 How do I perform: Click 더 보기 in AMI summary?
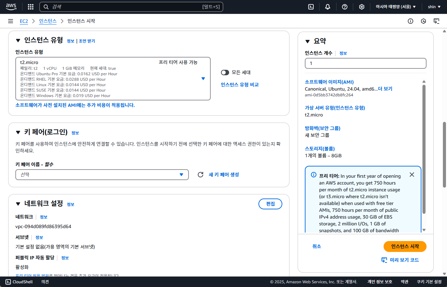[x=385, y=89]
